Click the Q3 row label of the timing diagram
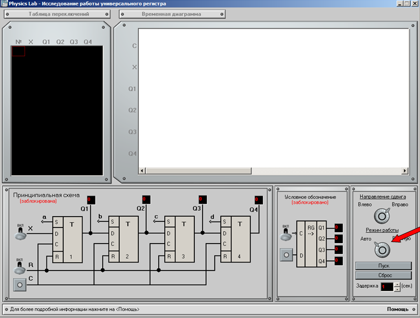 (132, 132)
